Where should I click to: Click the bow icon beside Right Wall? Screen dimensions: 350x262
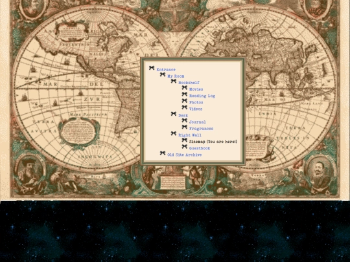(174, 133)
